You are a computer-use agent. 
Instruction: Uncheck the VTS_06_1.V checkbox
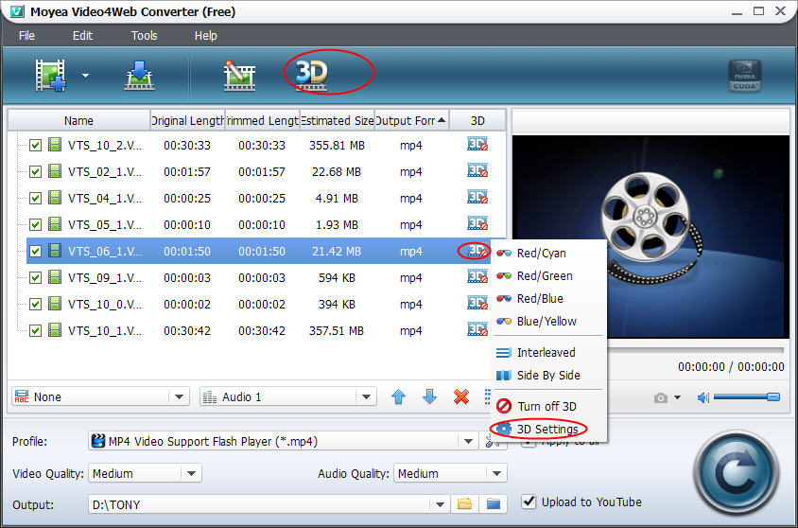(x=35, y=251)
